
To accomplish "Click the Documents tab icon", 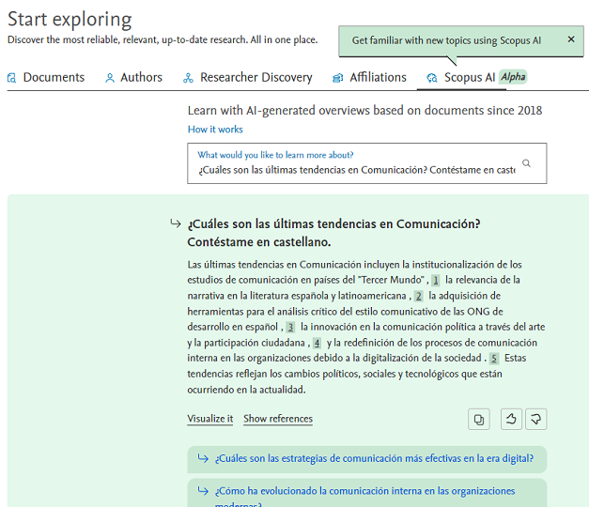I will coord(11,78).
